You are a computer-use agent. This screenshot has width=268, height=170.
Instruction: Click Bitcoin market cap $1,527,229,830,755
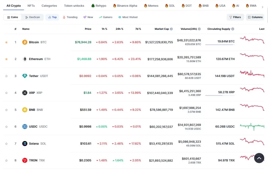(x=159, y=42)
